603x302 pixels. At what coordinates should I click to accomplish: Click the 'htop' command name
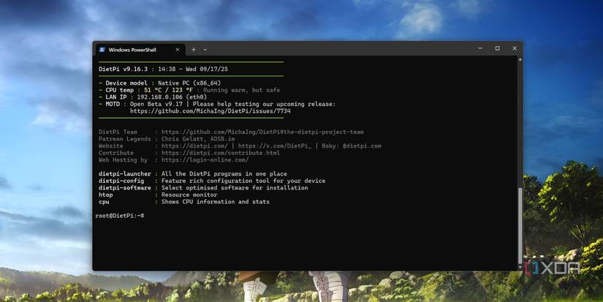(106, 195)
